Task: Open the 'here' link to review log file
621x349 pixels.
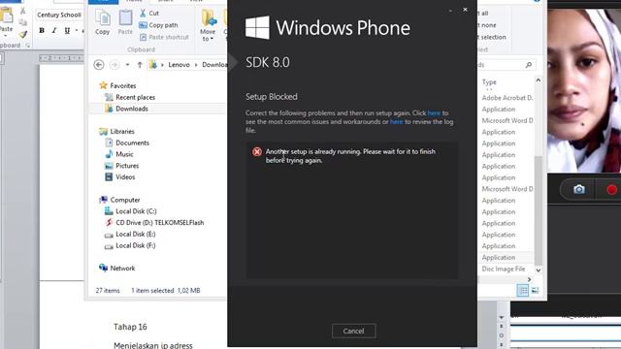Action: click(x=397, y=122)
